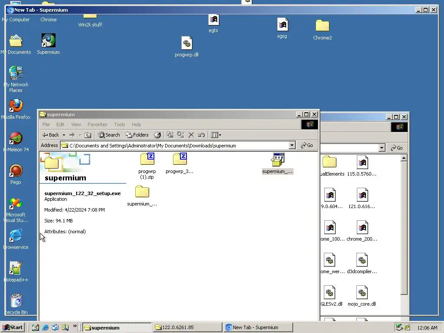Select the K-Meleon 74 desktop shortcut
This screenshot has width=444, height=333.
click(16, 142)
